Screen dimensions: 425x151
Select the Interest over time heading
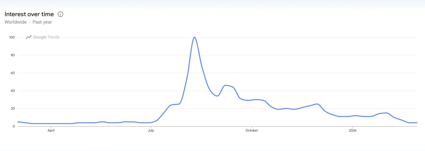click(29, 14)
